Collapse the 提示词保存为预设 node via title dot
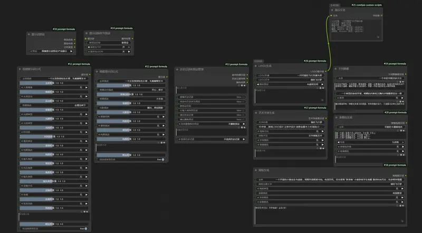This screenshot has height=233, width=422. click(x=87, y=33)
